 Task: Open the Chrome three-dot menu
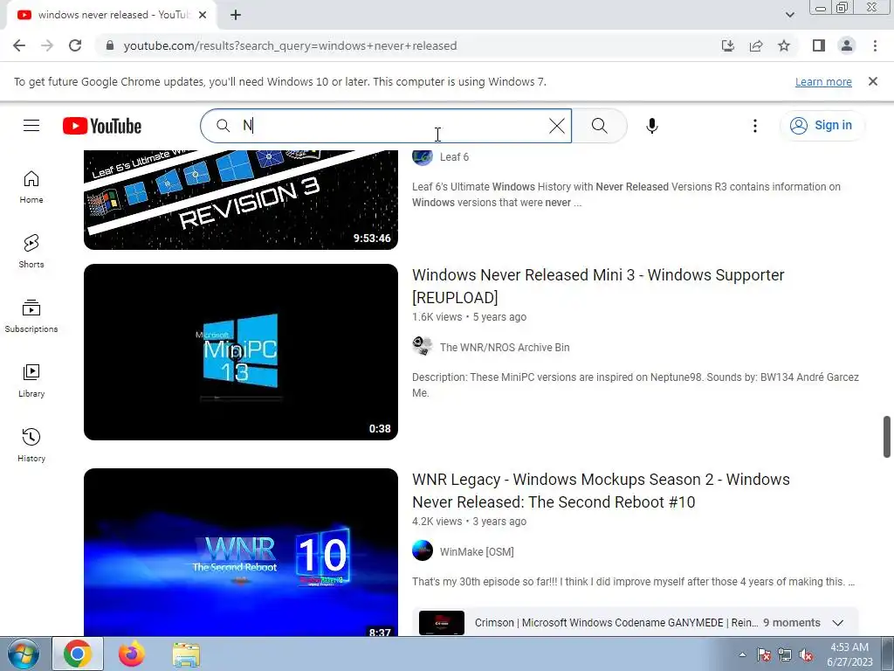[875, 45]
